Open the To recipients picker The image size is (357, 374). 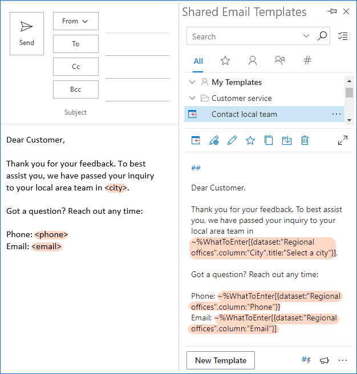[x=76, y=44]
